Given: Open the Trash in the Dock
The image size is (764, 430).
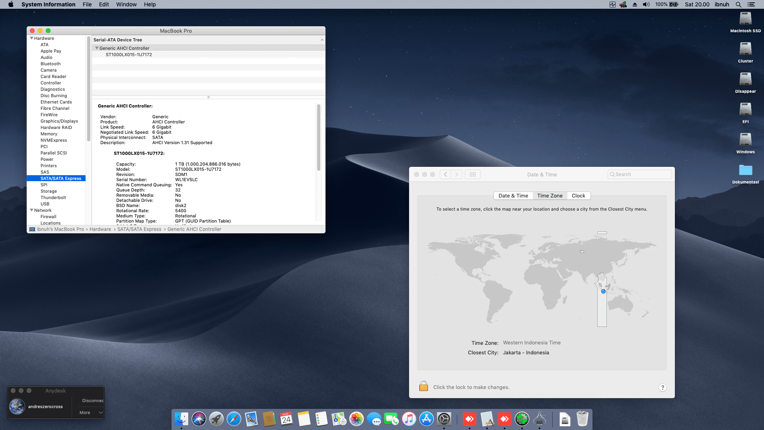Looking at the screenshot, I should tap(583, 419).
